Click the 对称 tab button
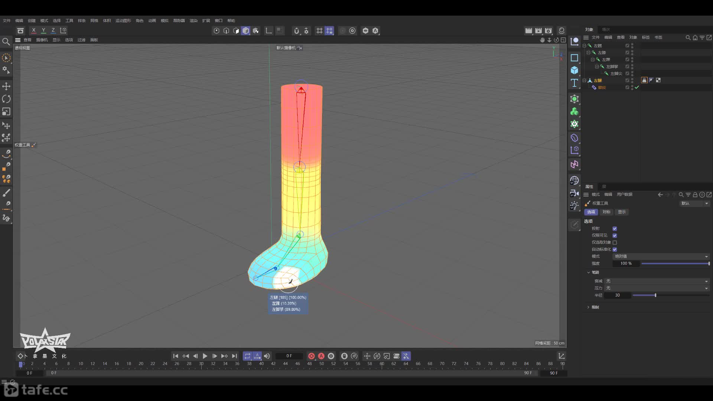 point(606,212)
